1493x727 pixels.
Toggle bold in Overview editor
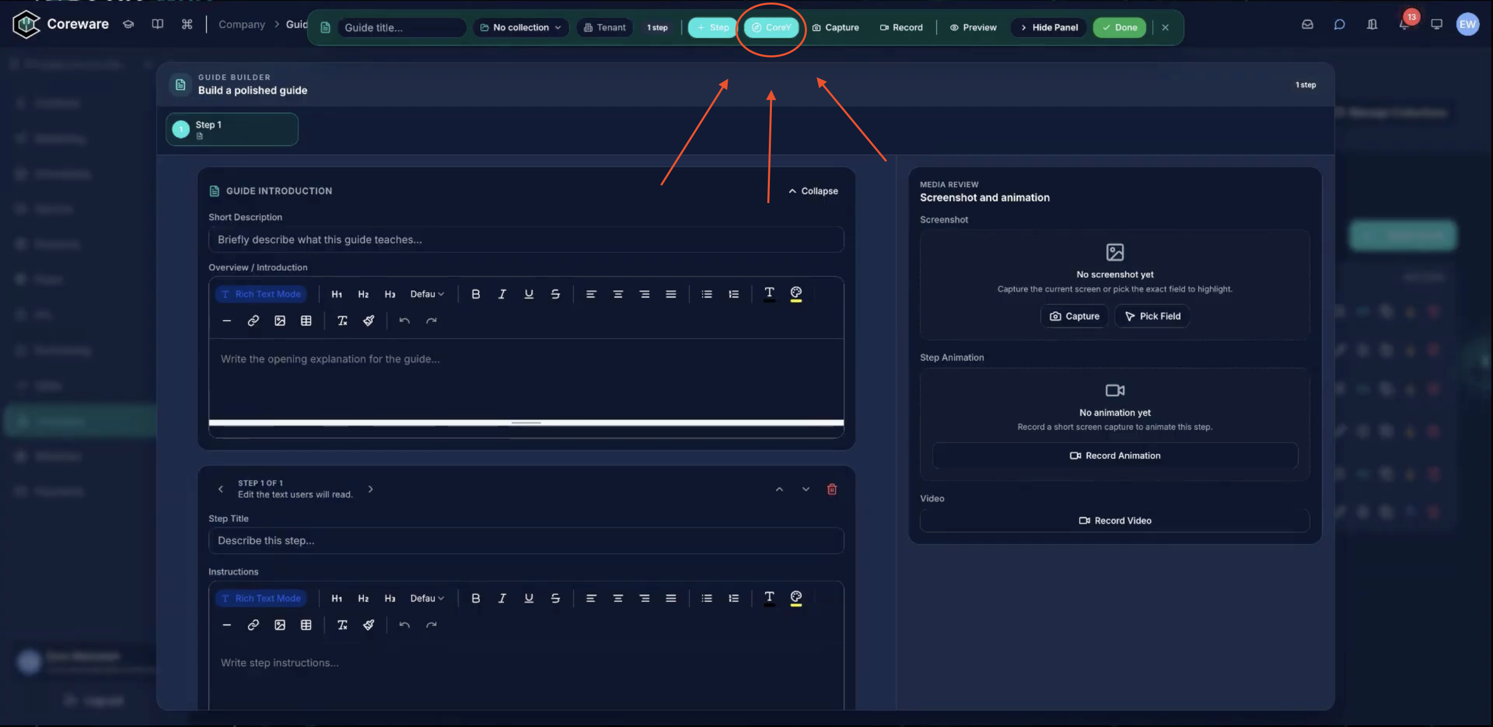pos(475,294)
